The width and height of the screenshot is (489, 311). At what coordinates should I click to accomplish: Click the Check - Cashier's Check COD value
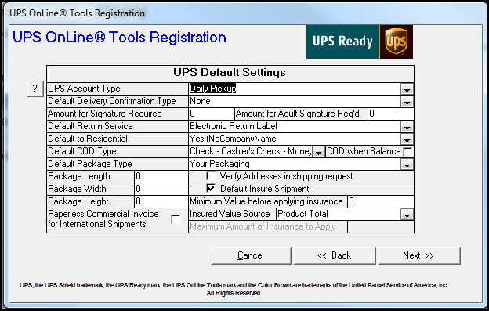[251, 151]
